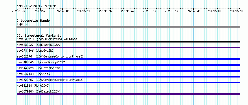Image resolution: width=248 pixels, height=105 pixels.
Task: Open variant esv3622764 (1000GenomesConsortiumPhase3) label
Action: (50, 56)
